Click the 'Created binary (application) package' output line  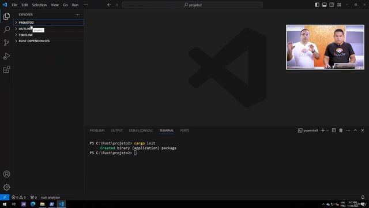point(138,148)
